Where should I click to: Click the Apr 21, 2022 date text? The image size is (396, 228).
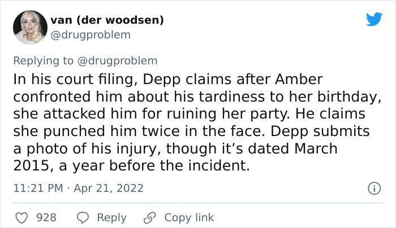click(x=109, y=188)
